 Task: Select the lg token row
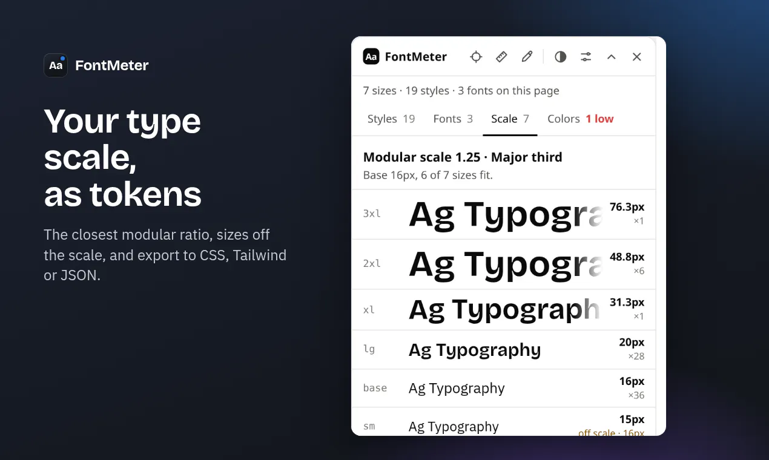click(504, 350)
